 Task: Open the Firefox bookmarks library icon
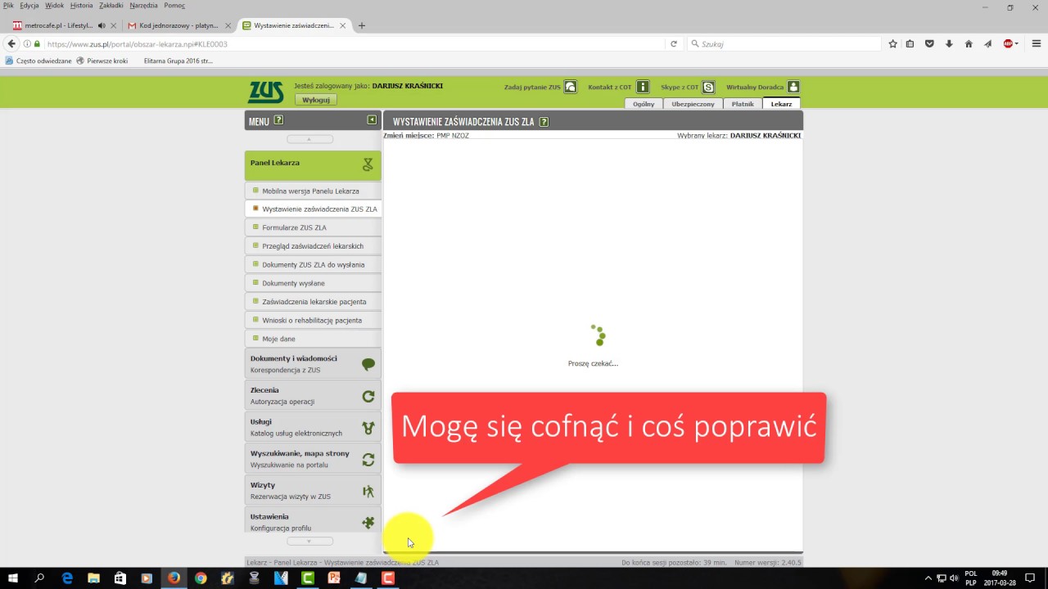click(910, 44)
